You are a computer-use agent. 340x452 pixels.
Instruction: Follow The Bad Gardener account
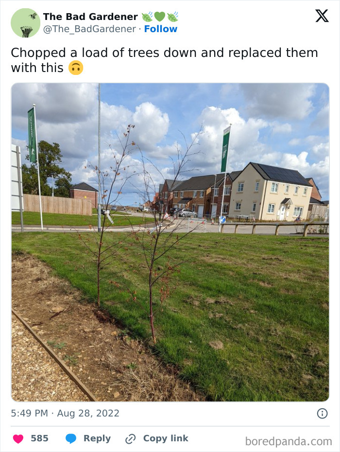point(161,29)
